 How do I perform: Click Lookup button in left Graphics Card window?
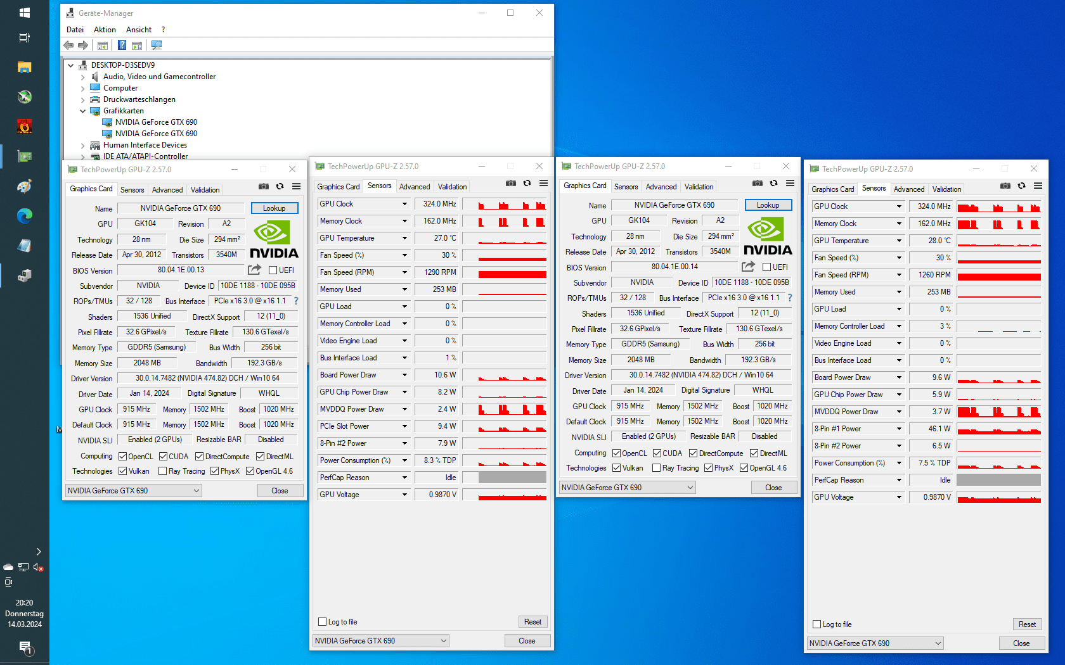pos(274,208)
